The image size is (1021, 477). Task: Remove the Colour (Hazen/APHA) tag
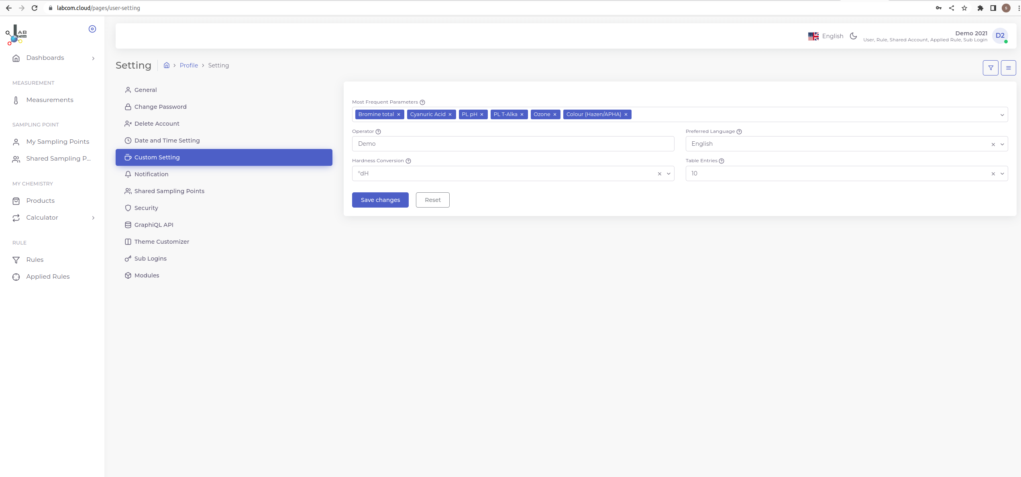pos(626,114)
